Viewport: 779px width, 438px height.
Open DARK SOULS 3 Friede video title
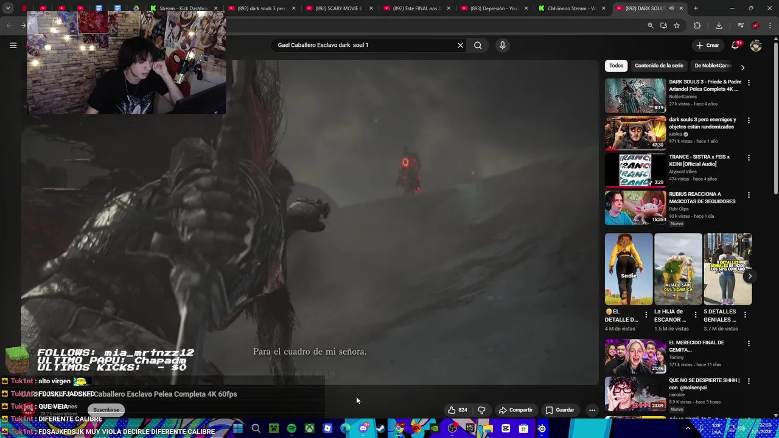705,85
